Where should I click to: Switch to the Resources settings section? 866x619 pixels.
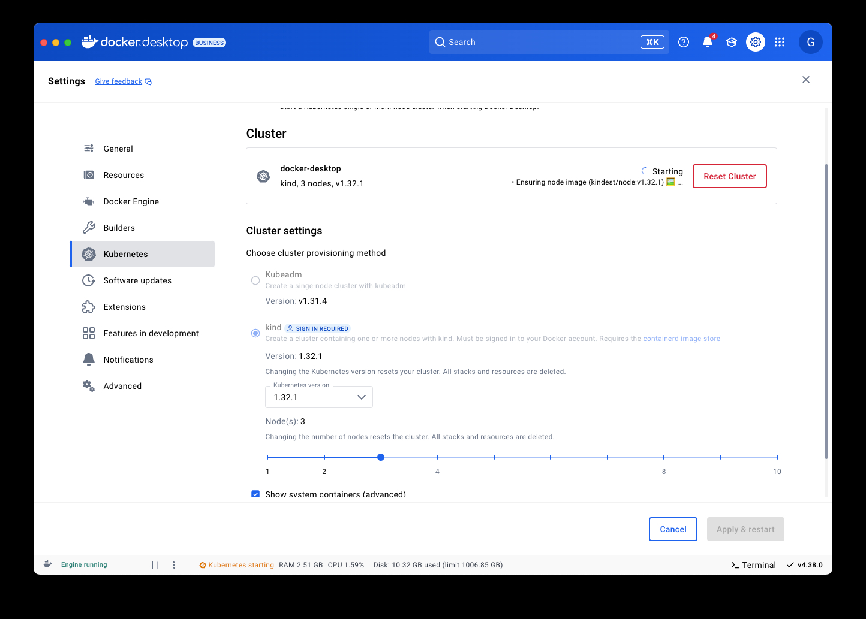[x=124, y=175]
